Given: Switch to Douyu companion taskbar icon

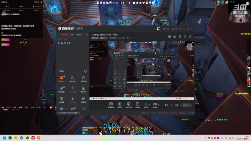Looking at the screenshot, I should pyautogui.click(x=39, y=138).
